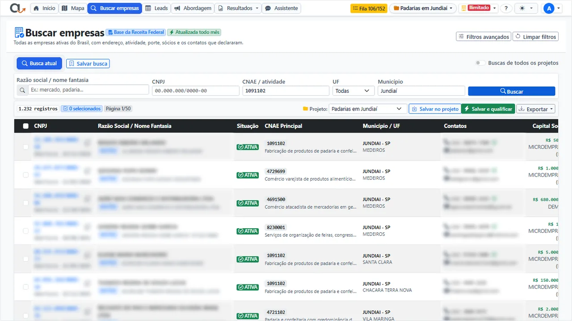
Task: Click the Base da Receita Federal badge
Action: click(x=136, y=32)
